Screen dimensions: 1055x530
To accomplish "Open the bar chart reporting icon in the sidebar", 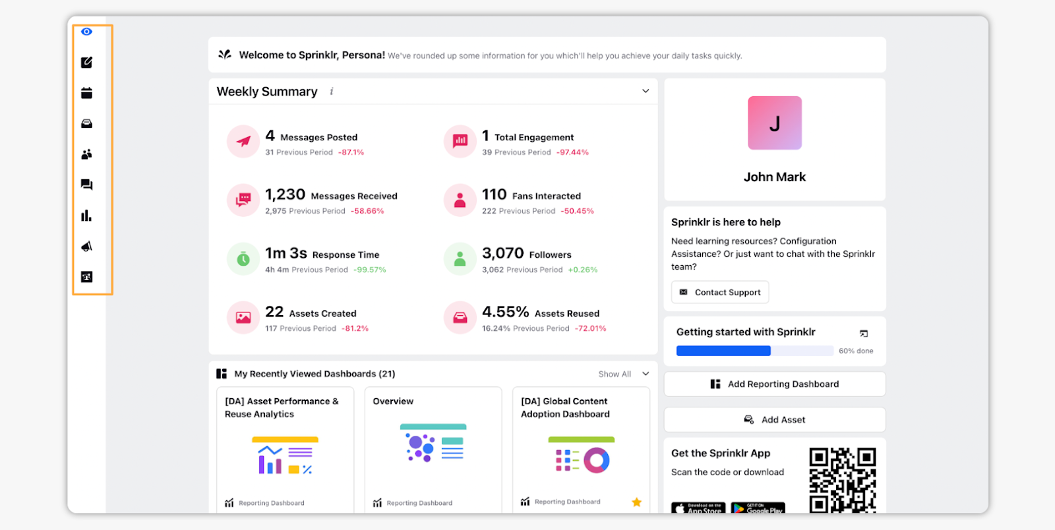I will pyautogui.click(x=86, y=216).
